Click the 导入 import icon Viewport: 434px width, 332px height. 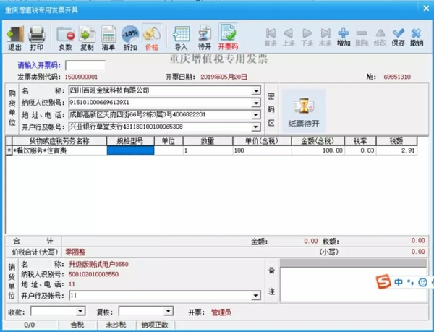click(181, 36)
